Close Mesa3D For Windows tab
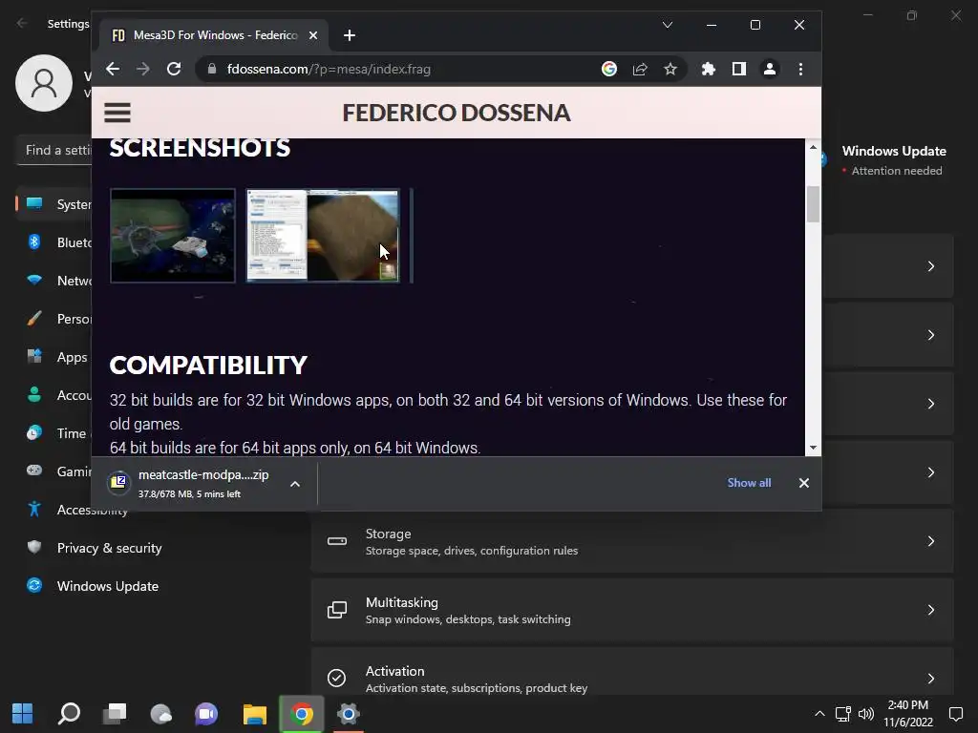This screenshot has height=733, width=978. pyautogui.click(x=313, y=35)
